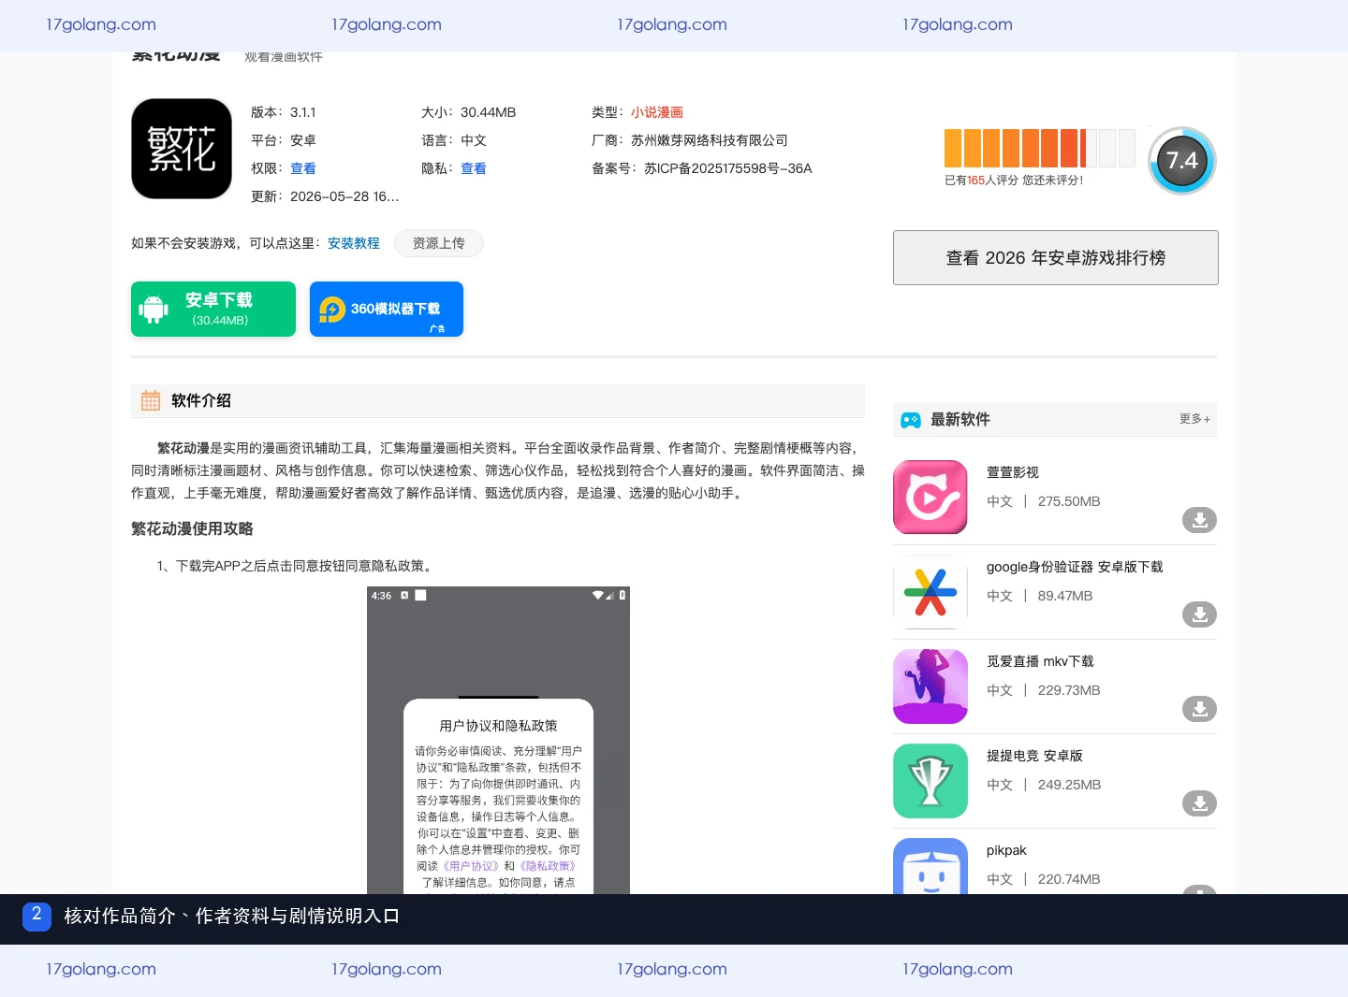1348x997 pixels.
Task: Click the 软件介绍 section heading
Action: coord(201,401)
